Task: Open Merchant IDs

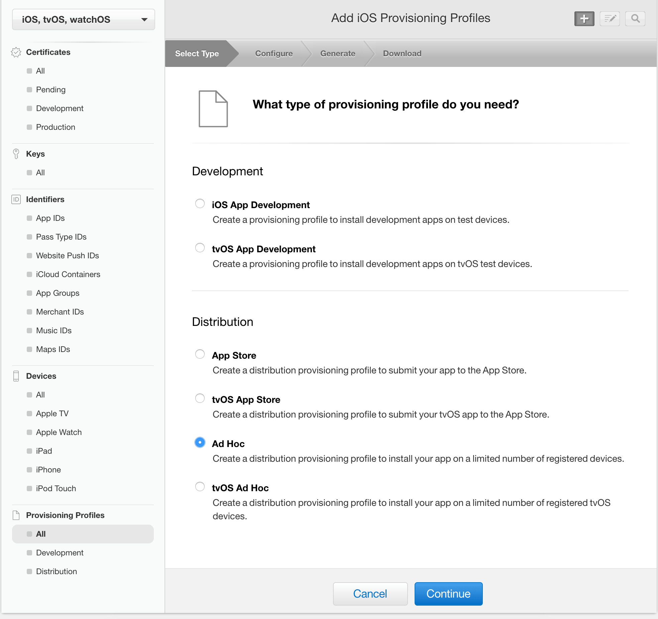Action: [x=60, y=312]
